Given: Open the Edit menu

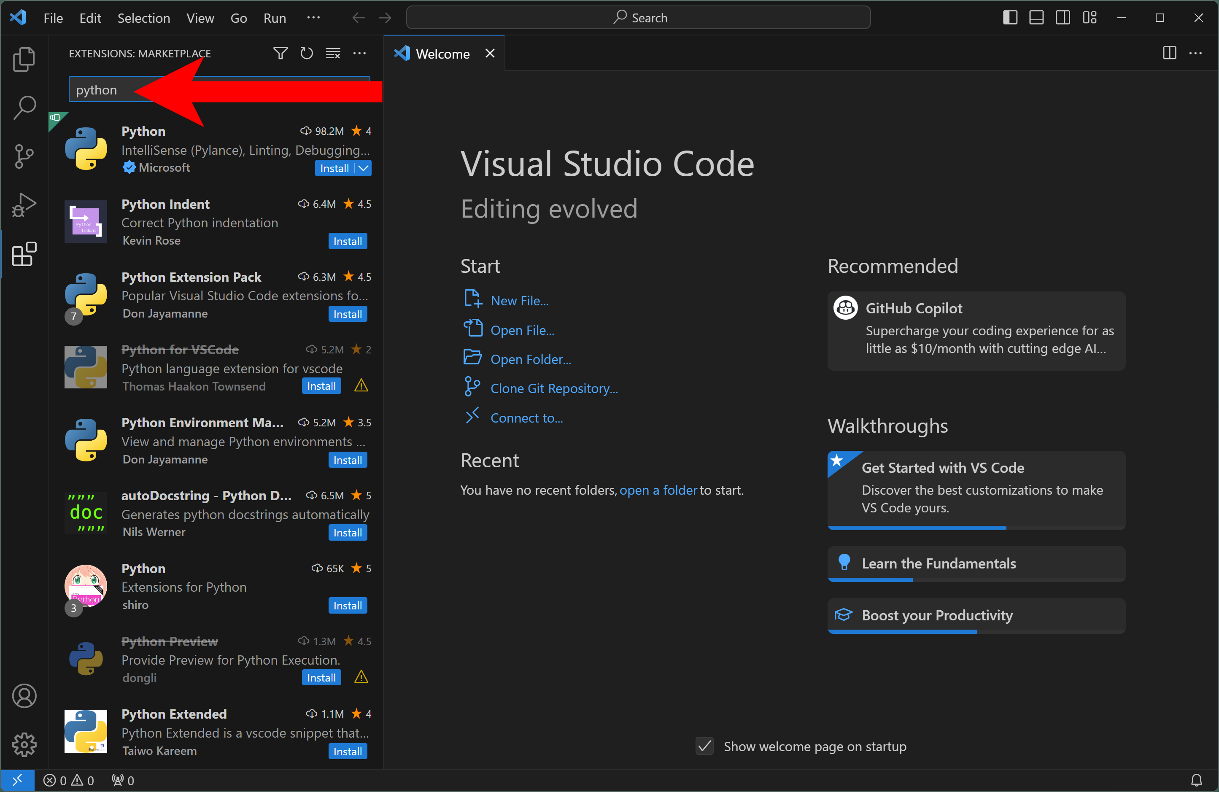Looking at the screenshot, I should [90, 18].
